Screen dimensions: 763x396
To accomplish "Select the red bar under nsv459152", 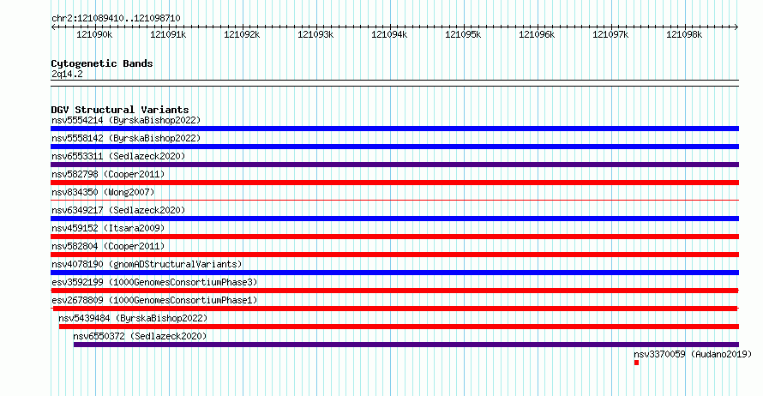I will coord(394,237).
